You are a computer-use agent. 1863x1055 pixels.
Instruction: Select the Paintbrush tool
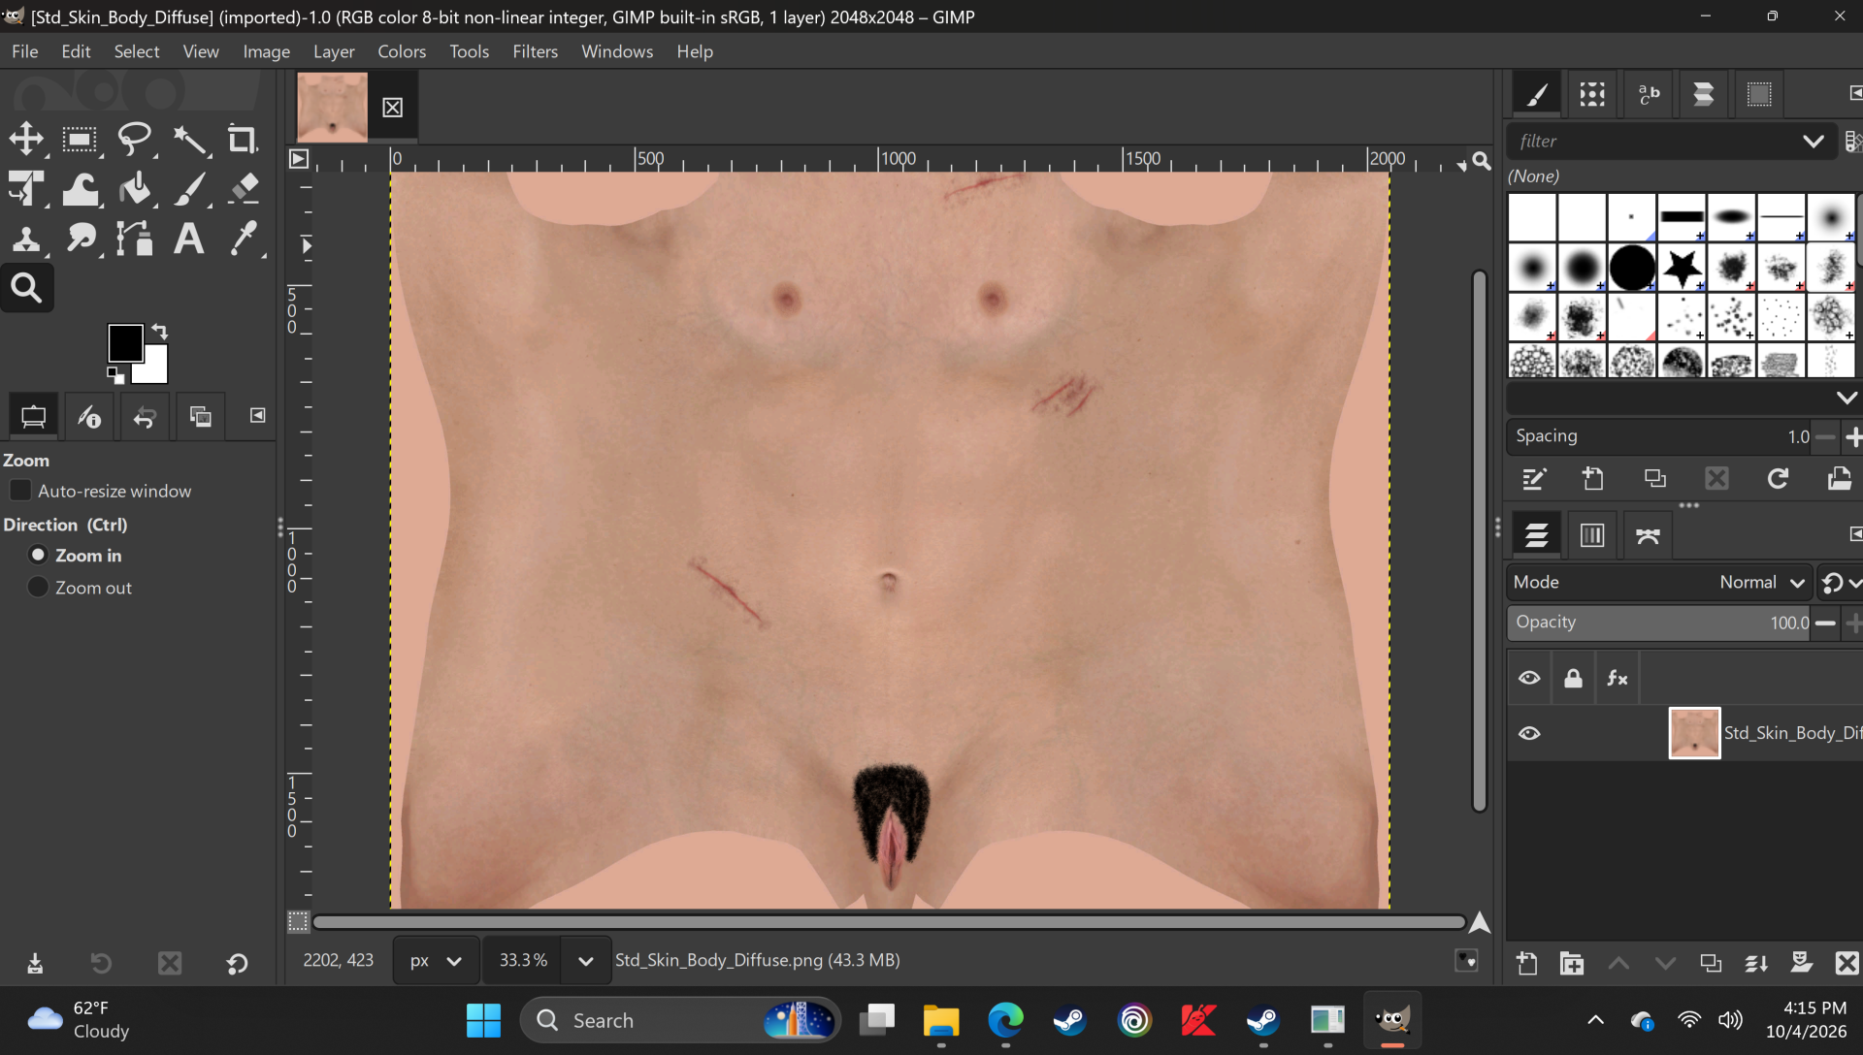[x=189, y=188]
